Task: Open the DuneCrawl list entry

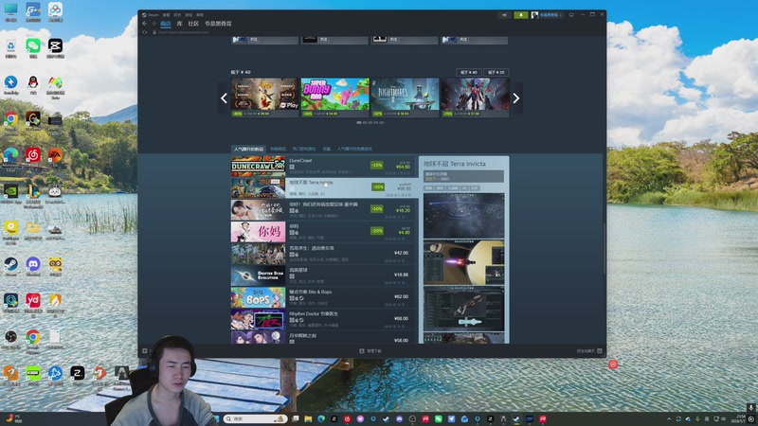Action: (x=323, y=167)
